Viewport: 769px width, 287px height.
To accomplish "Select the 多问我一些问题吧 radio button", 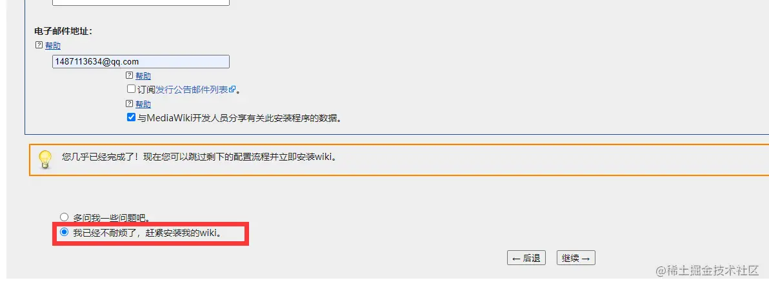I will click(64, 217).
